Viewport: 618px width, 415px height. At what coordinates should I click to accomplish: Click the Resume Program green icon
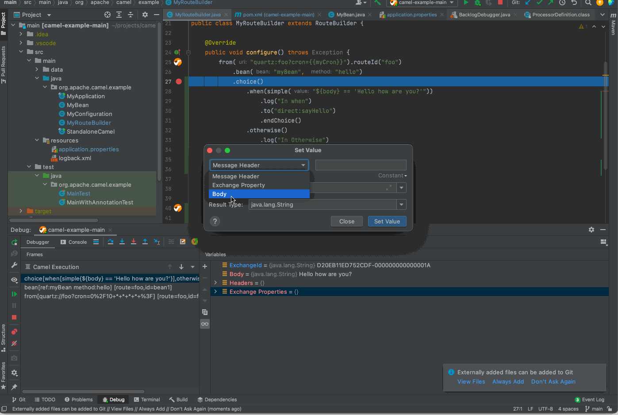click(x=14, y=294)
